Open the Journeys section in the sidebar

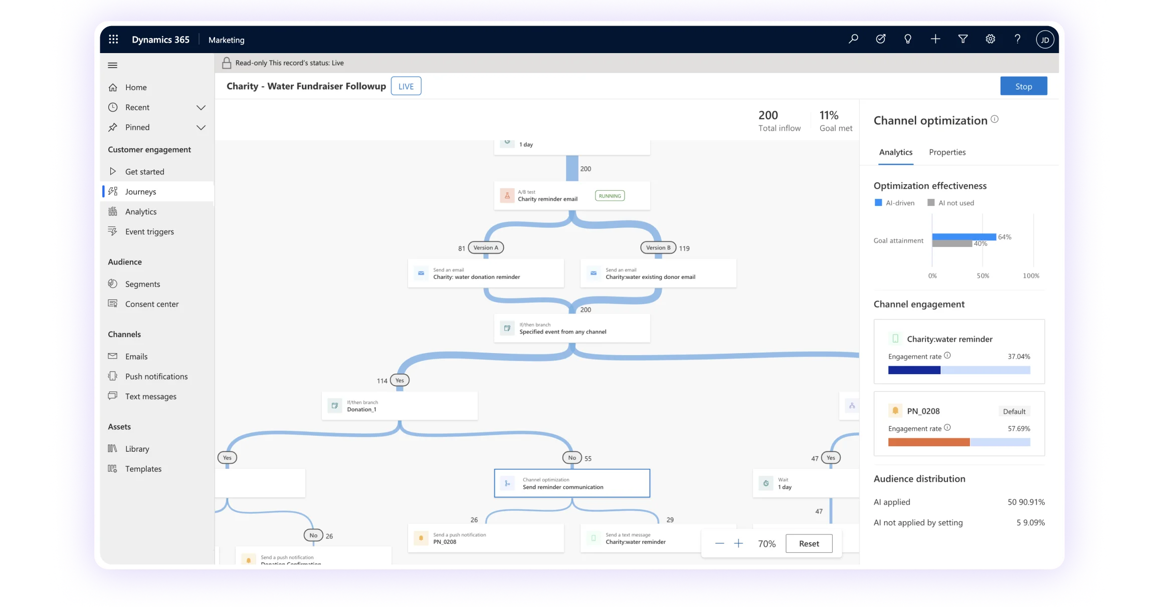point(141,191)
